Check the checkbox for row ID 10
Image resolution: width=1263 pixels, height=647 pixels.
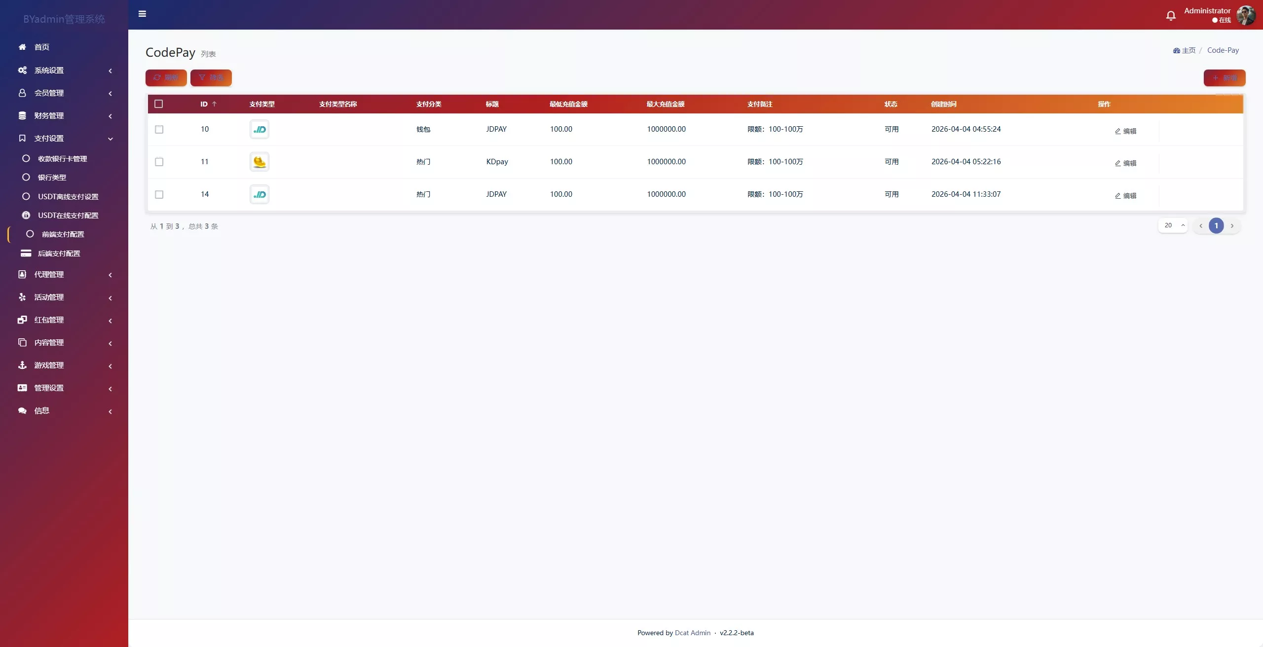pos(159,129)
